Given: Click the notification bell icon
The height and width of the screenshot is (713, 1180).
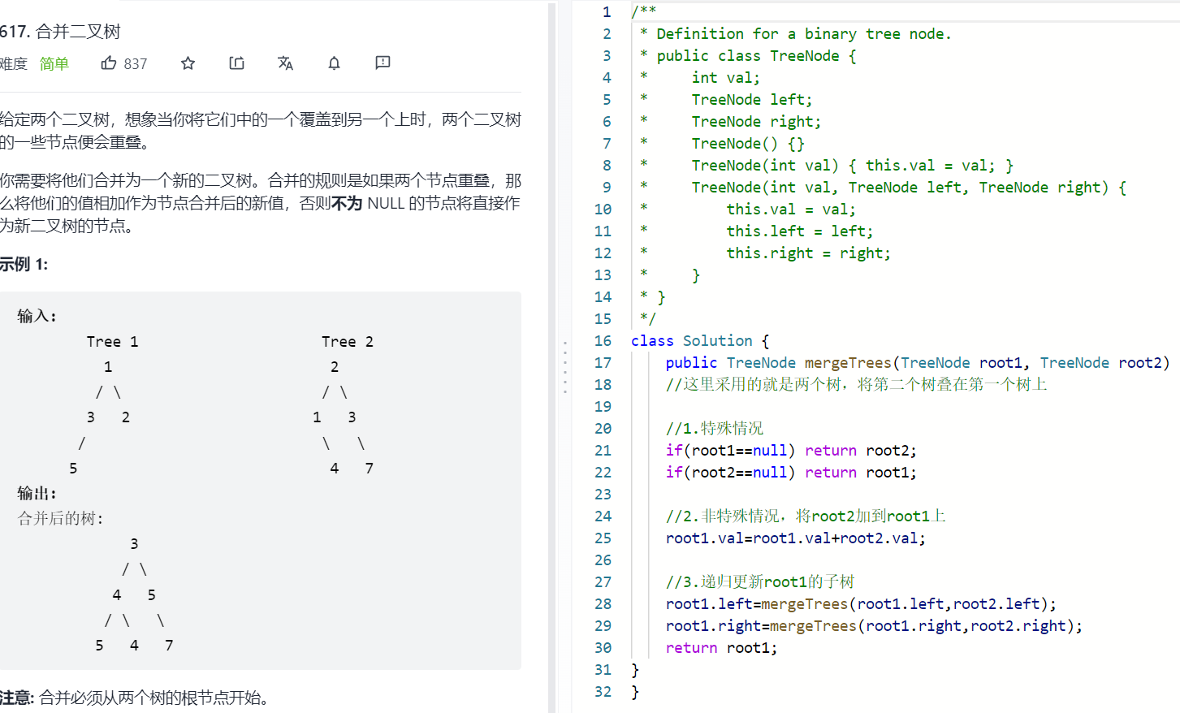Looking at the screenshot, I should click(x=334, y=63).
